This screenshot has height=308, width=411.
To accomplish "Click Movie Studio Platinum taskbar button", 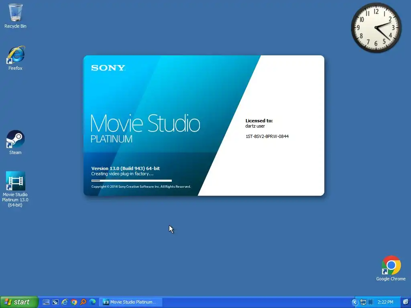I will pos(131,302).
